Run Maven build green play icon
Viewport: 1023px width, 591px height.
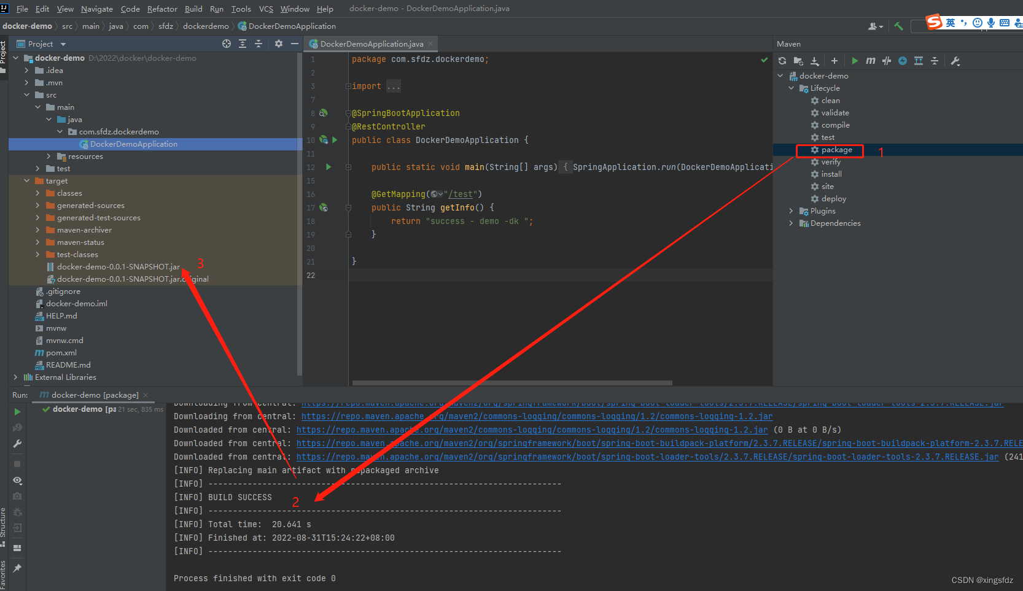855,61
